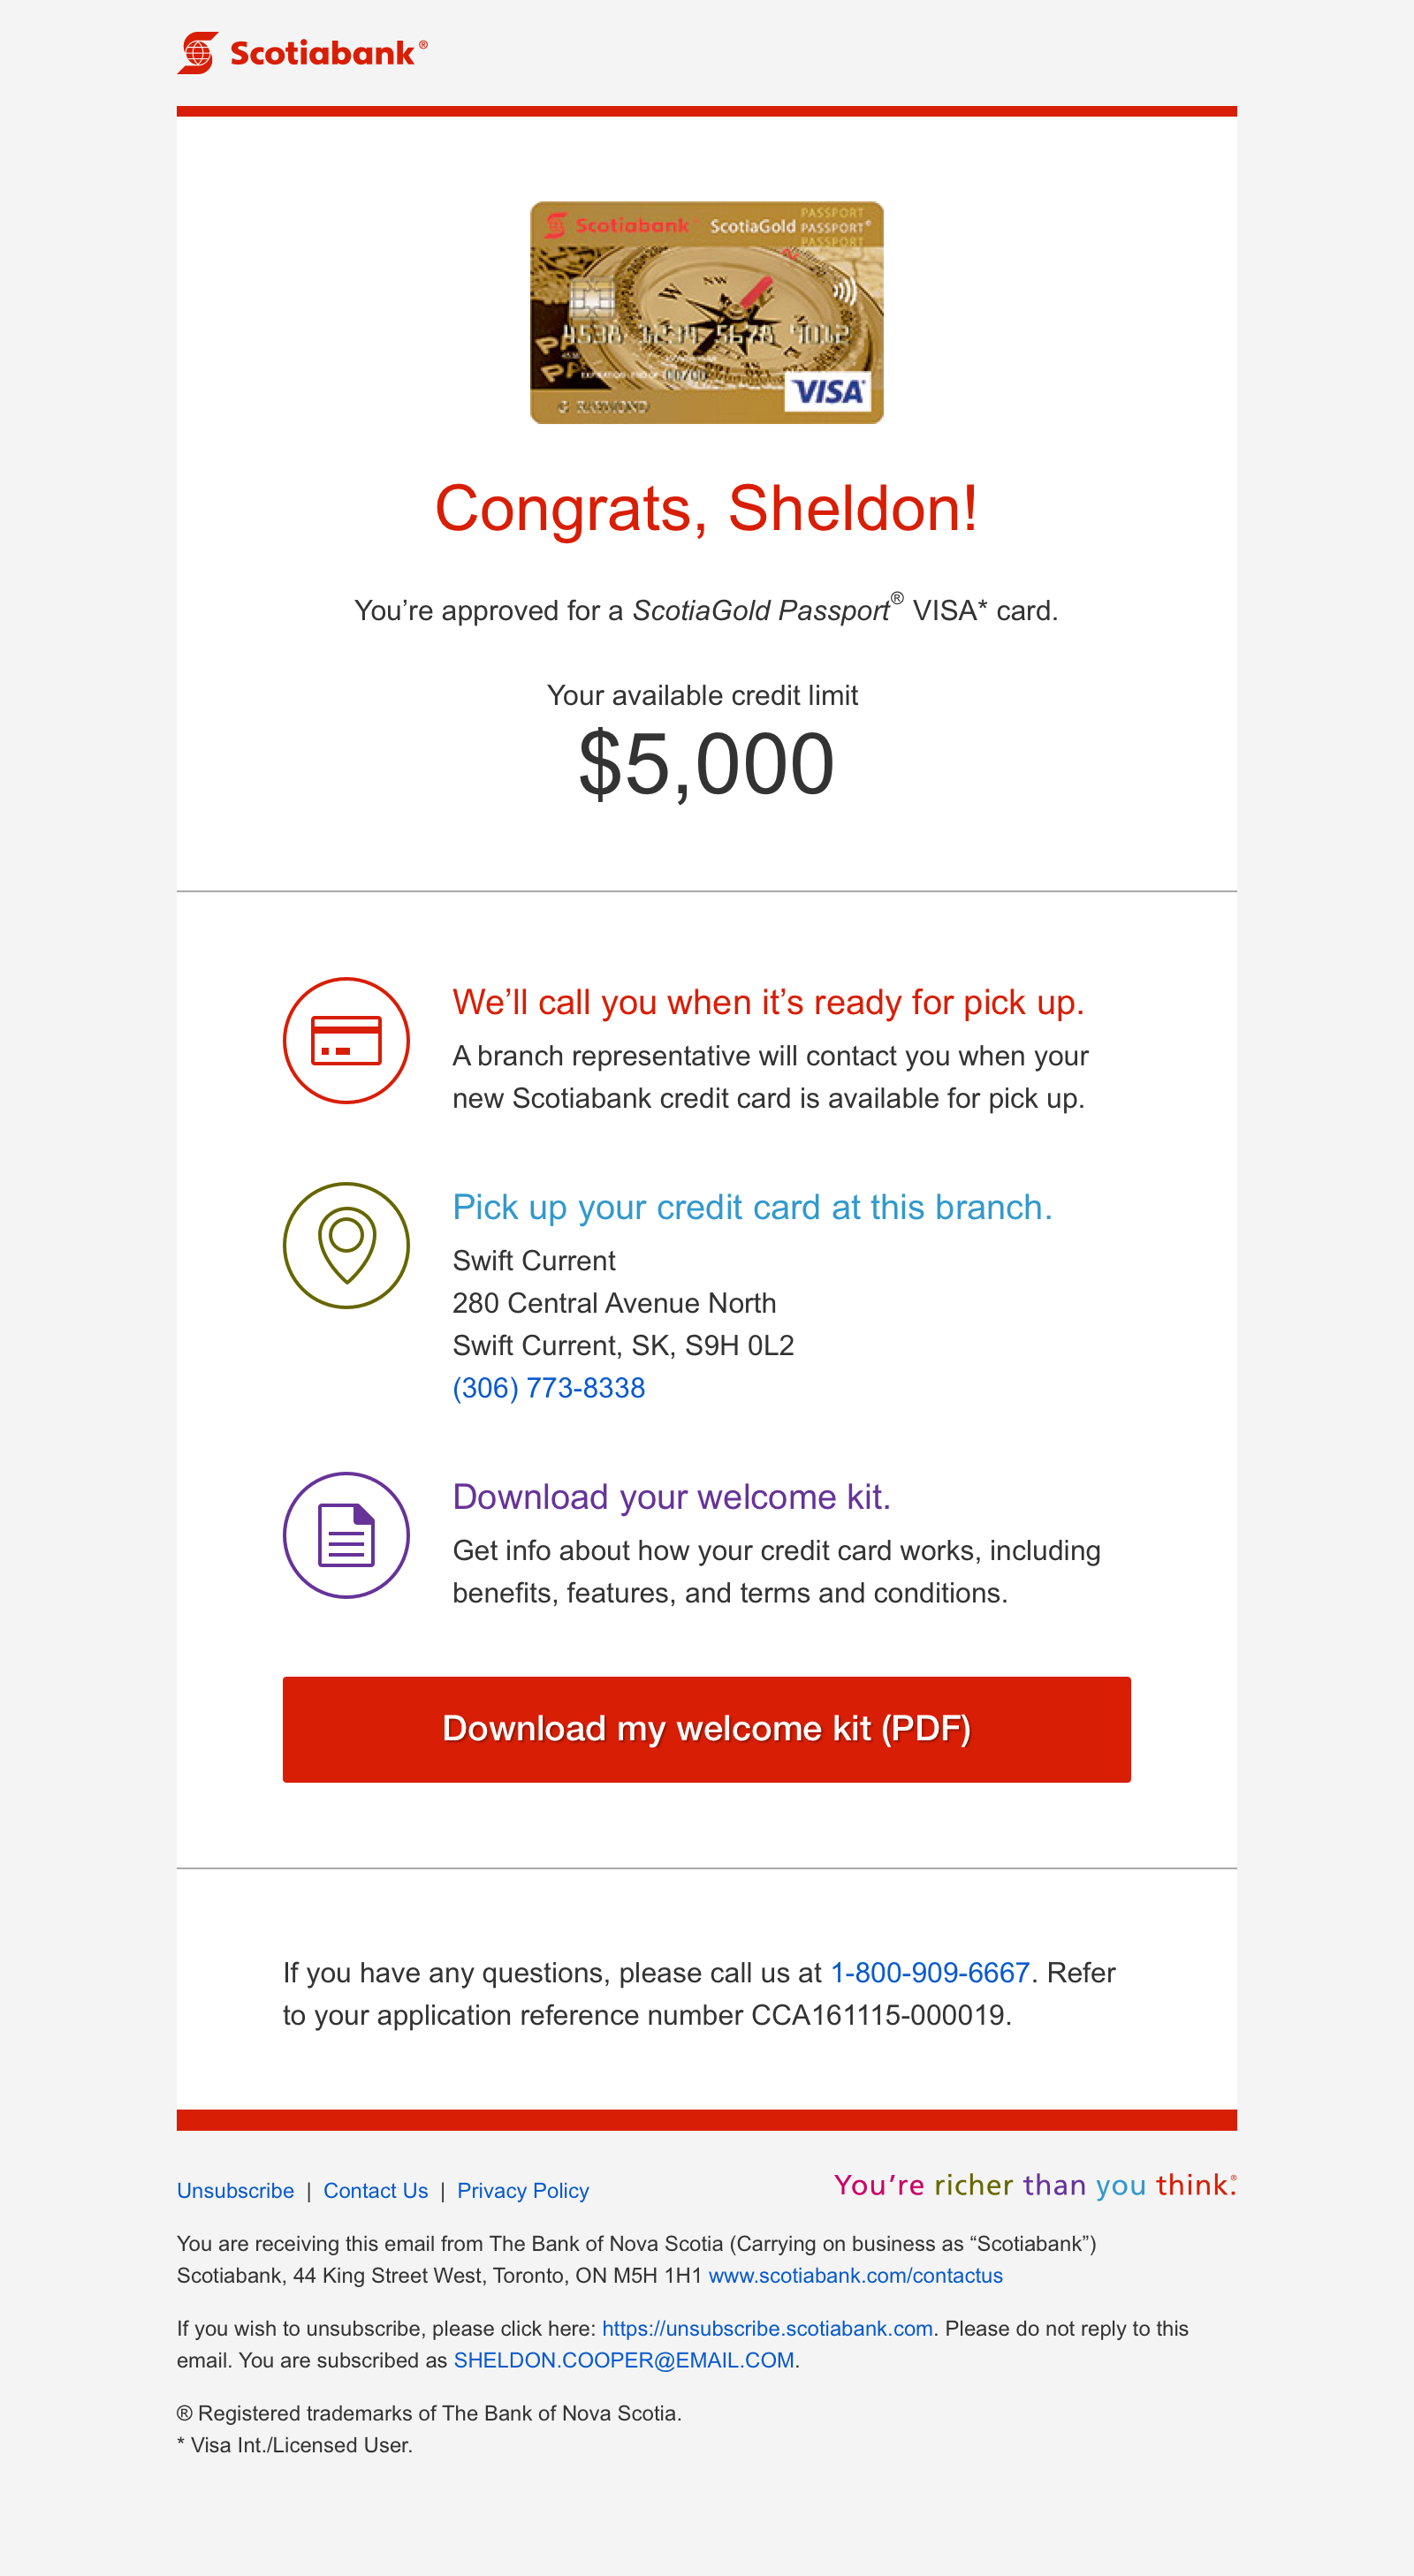The image size is (1414, 2576).
Task: Click the SHELDON.COOPER@EMAIL.COM address link
Action: (x=625, y=2360)
